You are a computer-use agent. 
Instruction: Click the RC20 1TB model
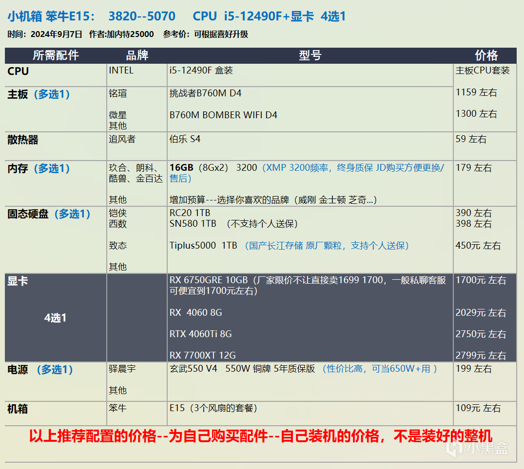tap(190, 213)
